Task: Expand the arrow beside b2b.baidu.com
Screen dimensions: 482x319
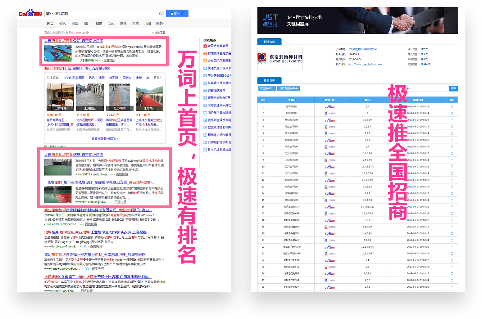Action: (x=65, y=147)
